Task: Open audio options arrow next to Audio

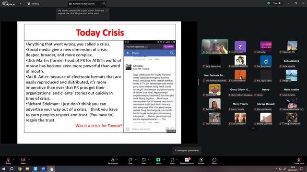Action: pyautogui.click(x=13, y=160)
